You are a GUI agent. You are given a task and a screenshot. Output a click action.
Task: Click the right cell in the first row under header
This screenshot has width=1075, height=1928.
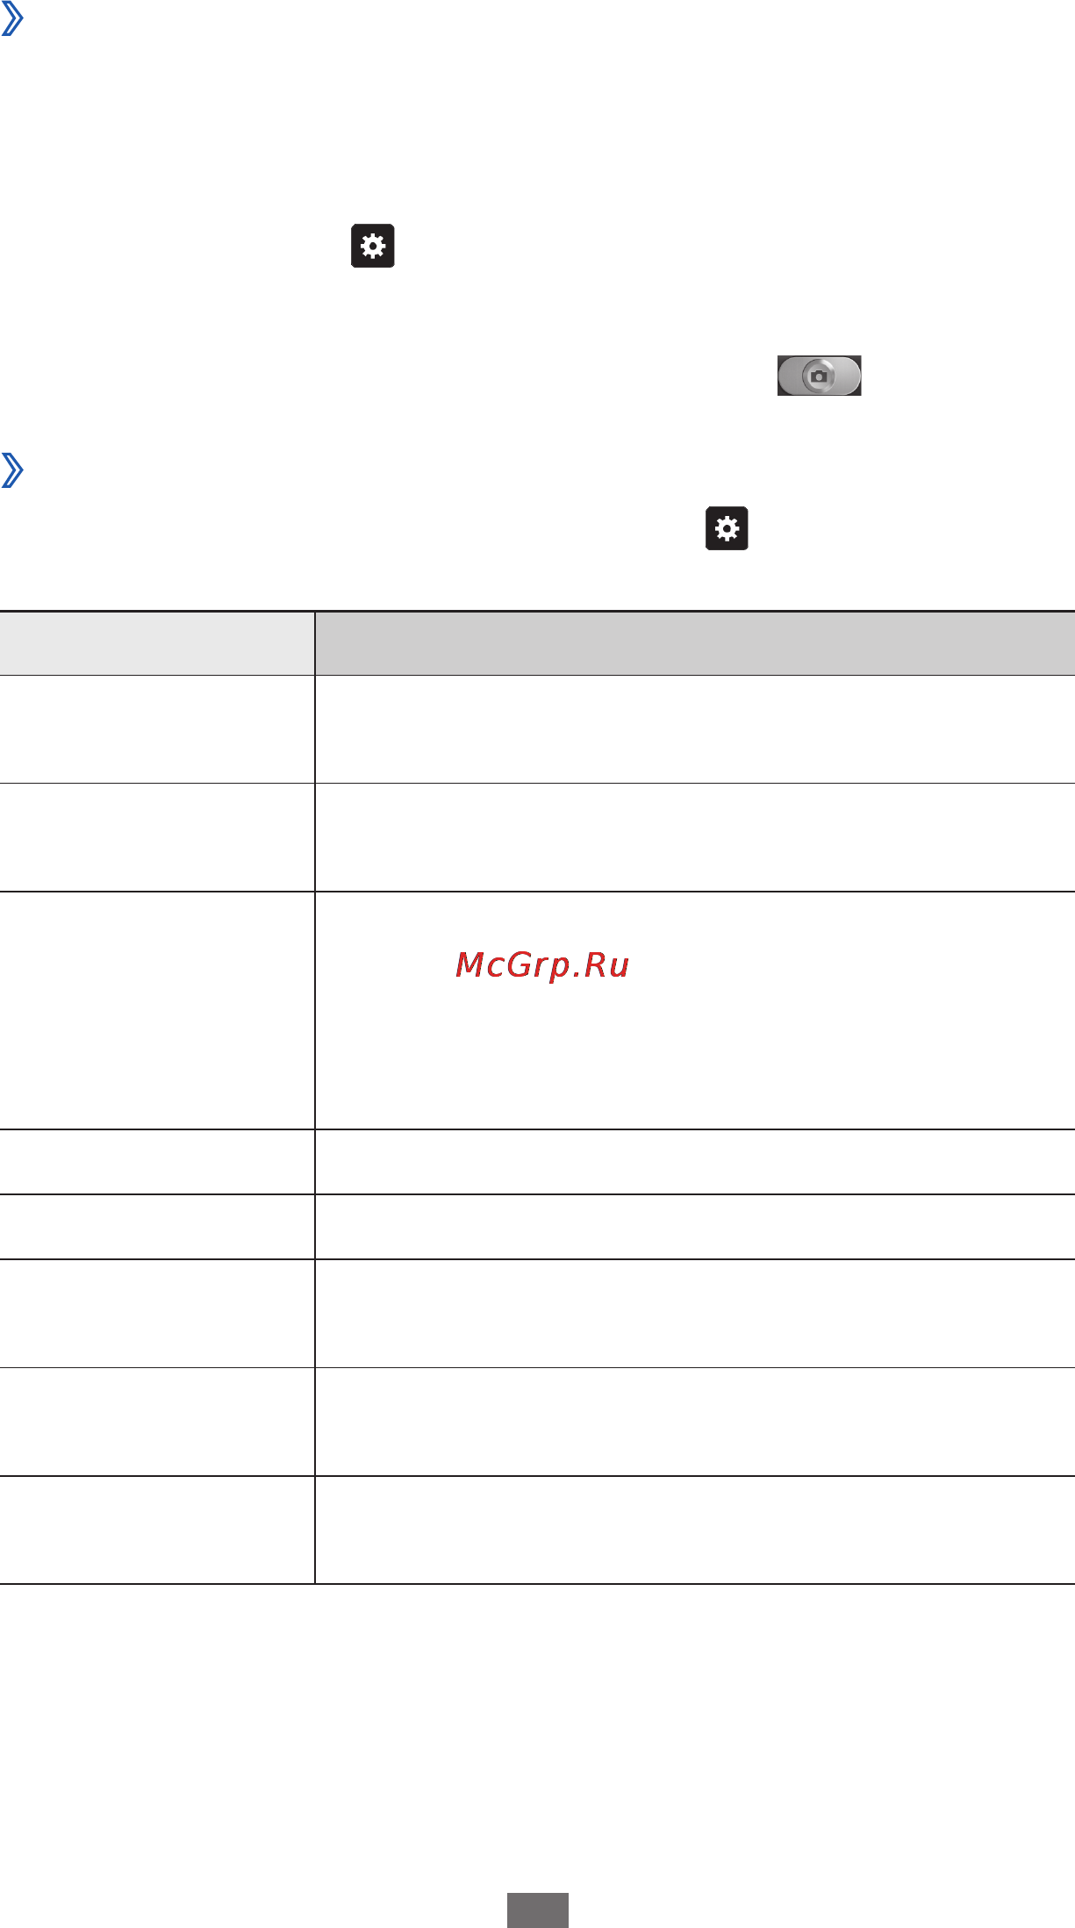click(695, 729)
